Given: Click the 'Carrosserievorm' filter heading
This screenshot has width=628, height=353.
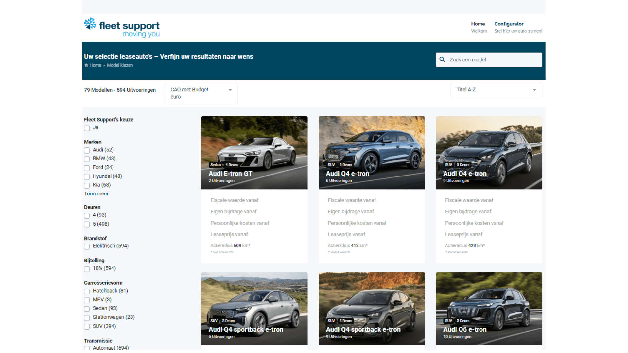Looking at the screenshot, I should pyautogui.click(x=103, y=283).
